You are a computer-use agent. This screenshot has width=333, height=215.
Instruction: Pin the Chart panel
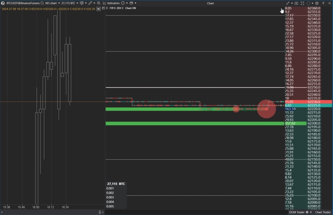pyautogui.click(x=323, y=3)
